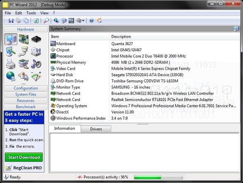Viewport: 243px width, 183px height.
Task: Select the Mainboard row in the list
Action: coord(145,44)
